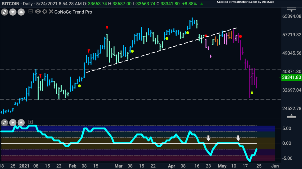Open GoNoGo Trend Pro settings gear
This screenshot has height=169, width=302.
point(45,12)
